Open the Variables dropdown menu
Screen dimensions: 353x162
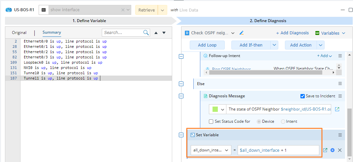click(x=331, y=33)
